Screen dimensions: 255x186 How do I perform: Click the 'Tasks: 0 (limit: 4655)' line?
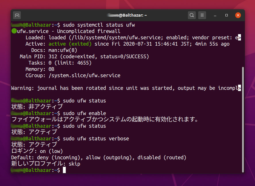(60, 63)
